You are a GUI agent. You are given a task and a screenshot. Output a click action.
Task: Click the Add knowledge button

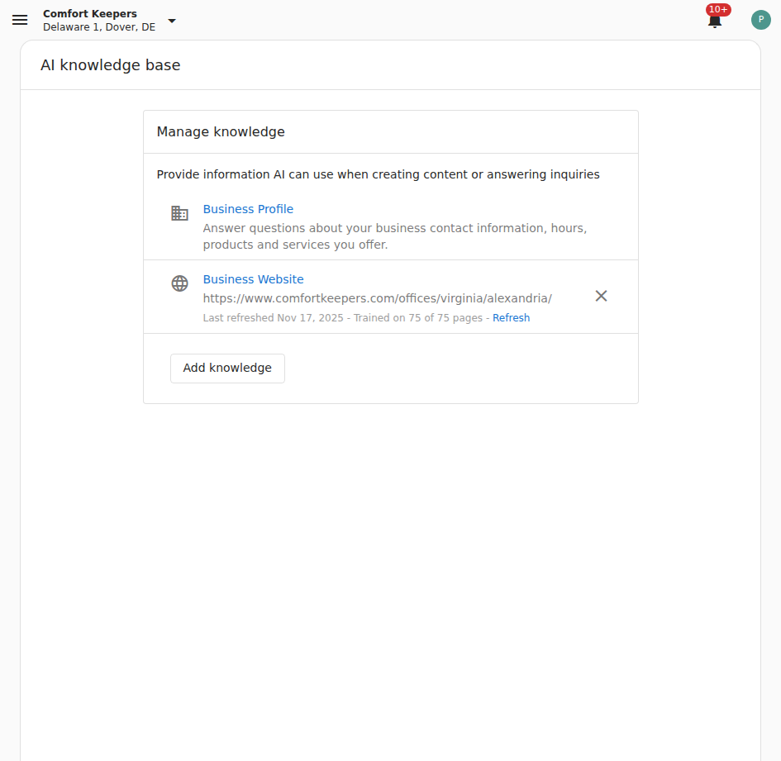pyautogui.click(x=227, y=368)
